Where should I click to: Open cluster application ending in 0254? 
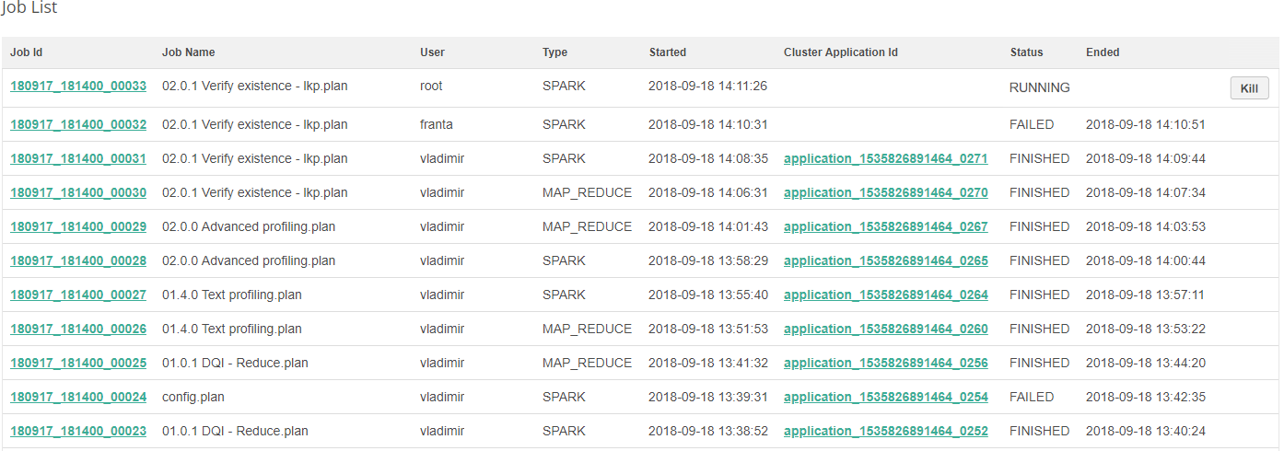tap(885, 397)
